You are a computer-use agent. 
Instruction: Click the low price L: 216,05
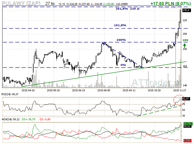pos(97,4)
